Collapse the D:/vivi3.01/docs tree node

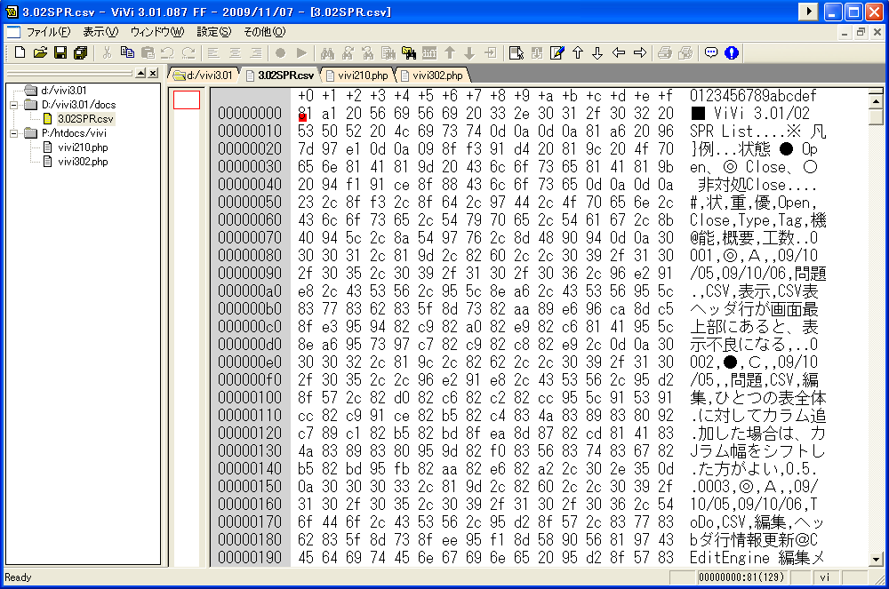pyautogui.click(x=13, y=105)
